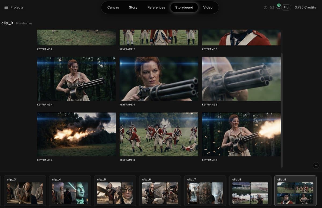
Task: Open the Projects link
Action: 17,8
